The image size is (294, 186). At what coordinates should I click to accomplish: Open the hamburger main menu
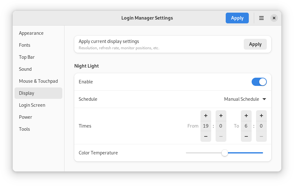click(x=261, y=18)
